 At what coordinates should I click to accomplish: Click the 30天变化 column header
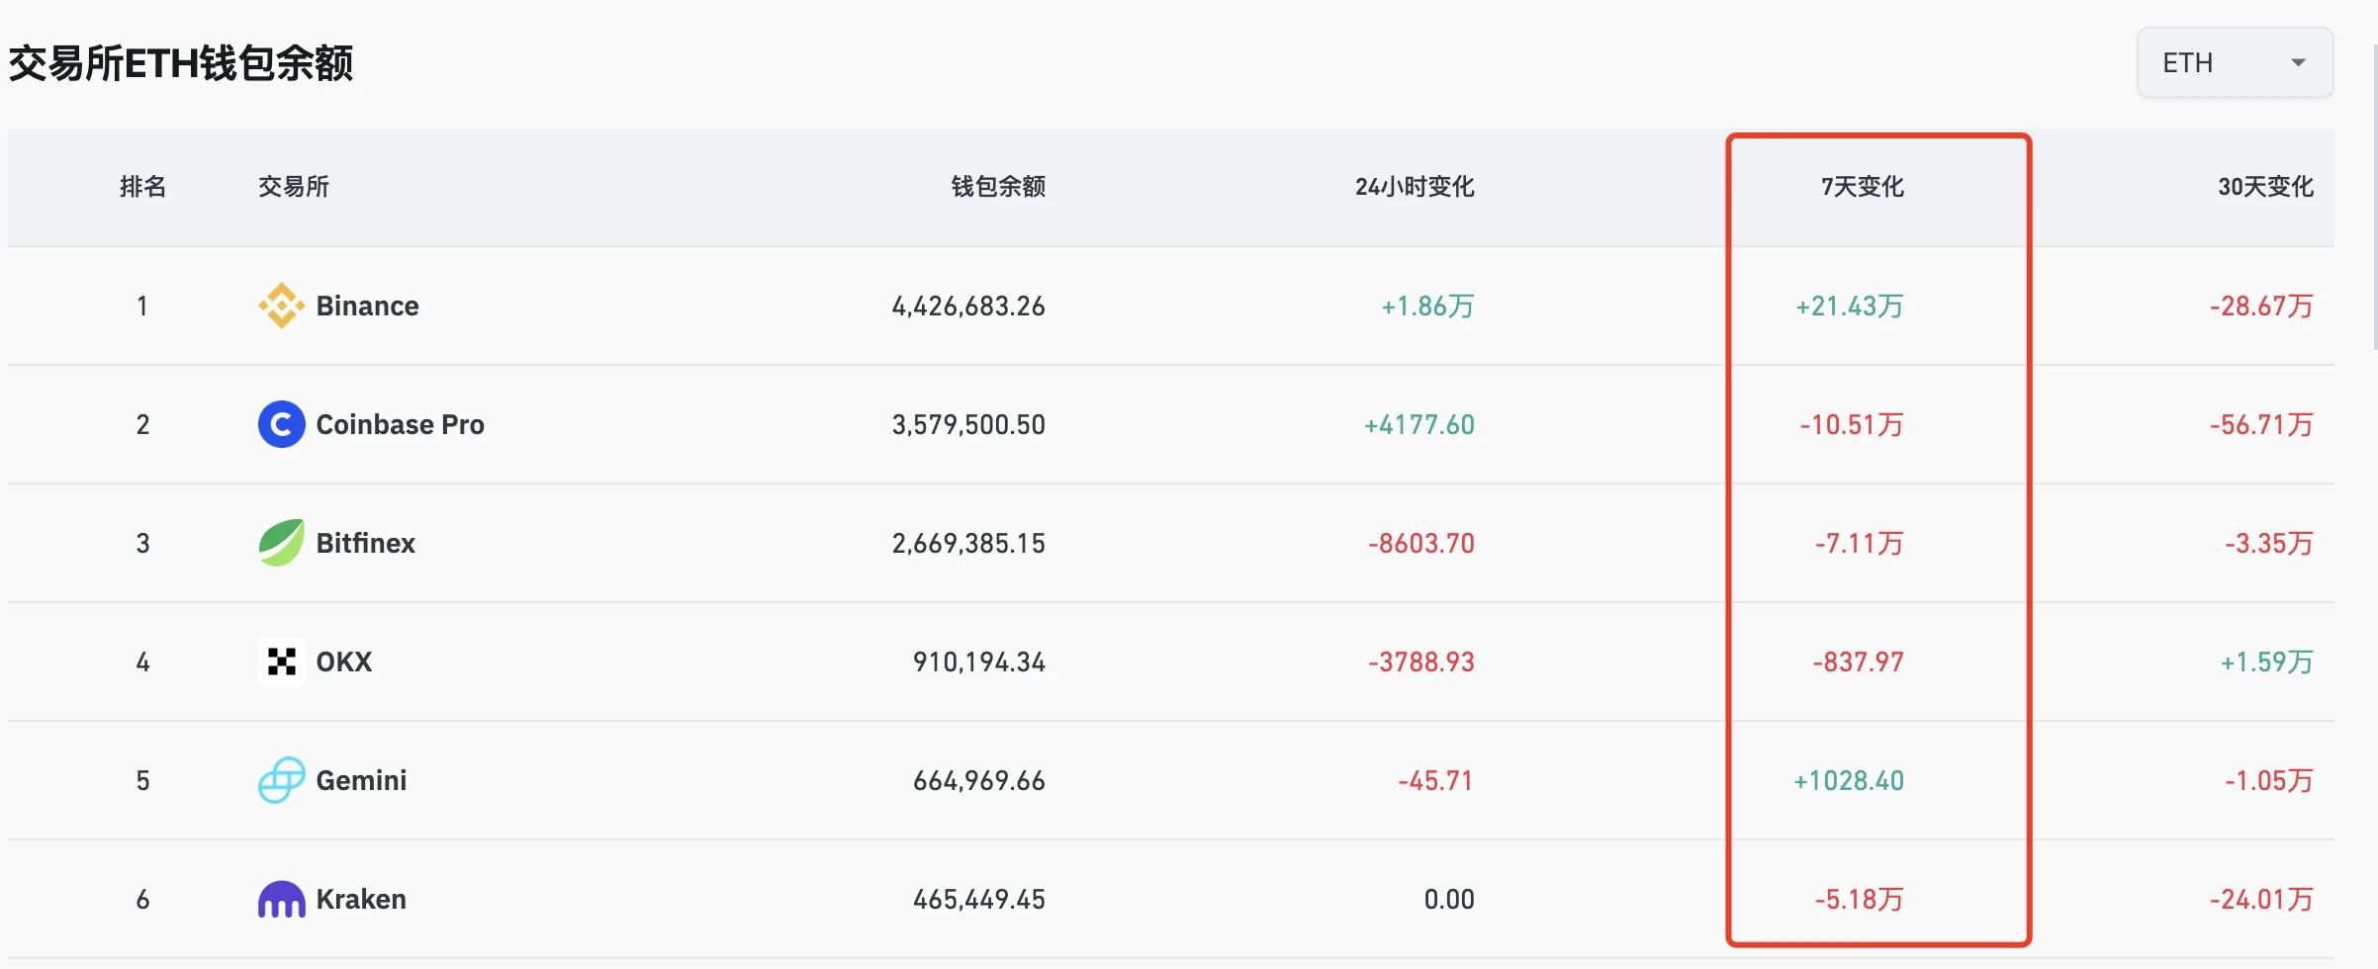pos(2265,186)
